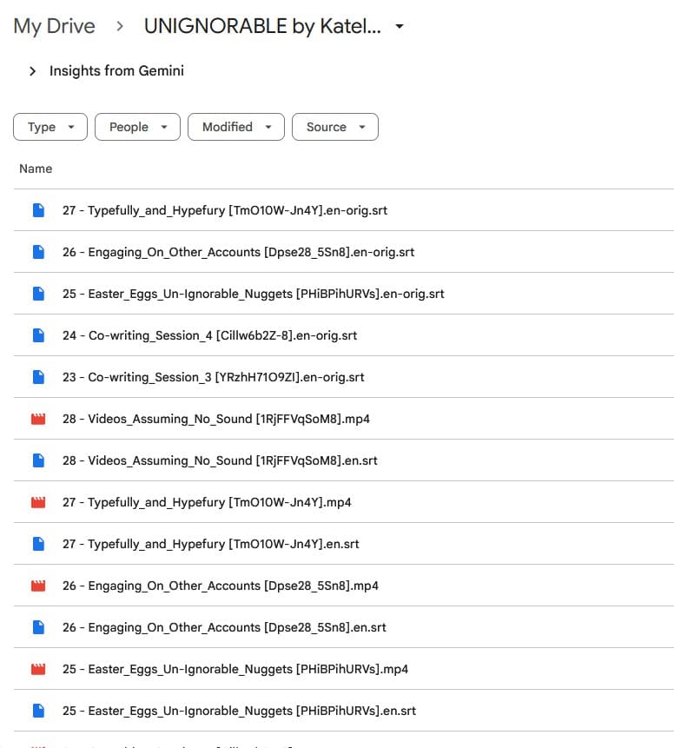Click file icon for 24 Co-writing_Session_4

point(38,335)
